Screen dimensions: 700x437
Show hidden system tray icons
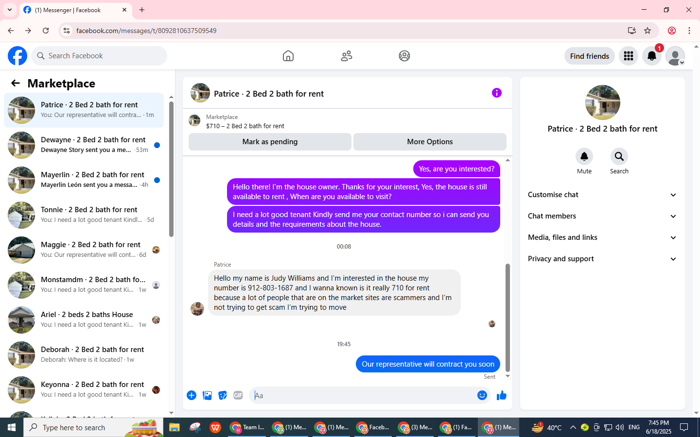(573, 427)
